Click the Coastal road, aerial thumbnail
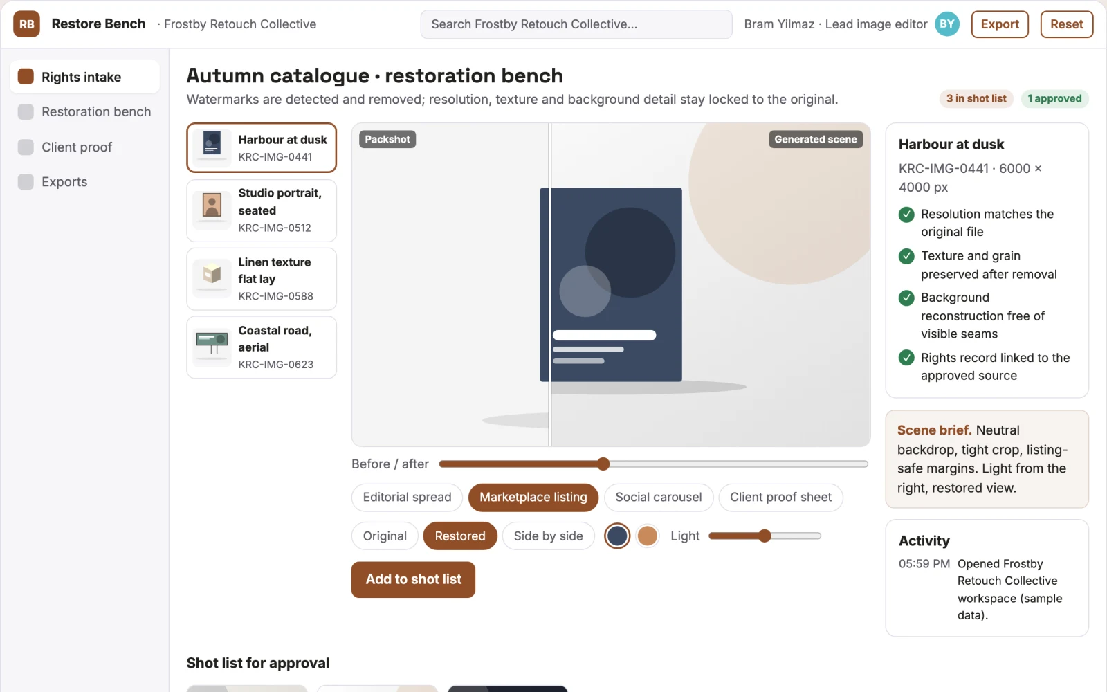 [x=212, y=347]
